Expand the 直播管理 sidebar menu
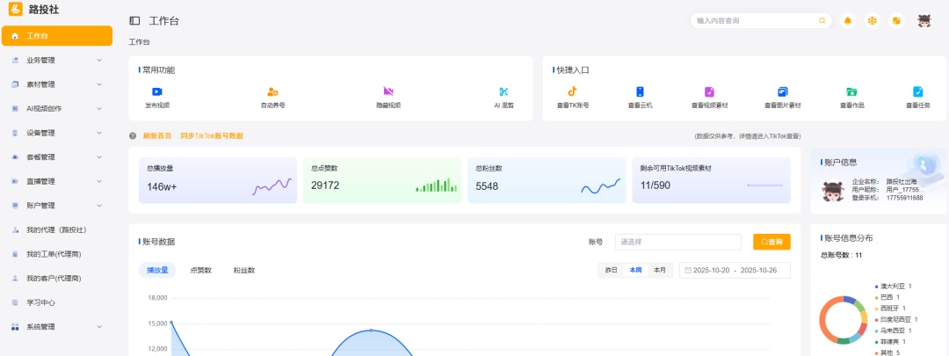949x356 pixels. 56,181
